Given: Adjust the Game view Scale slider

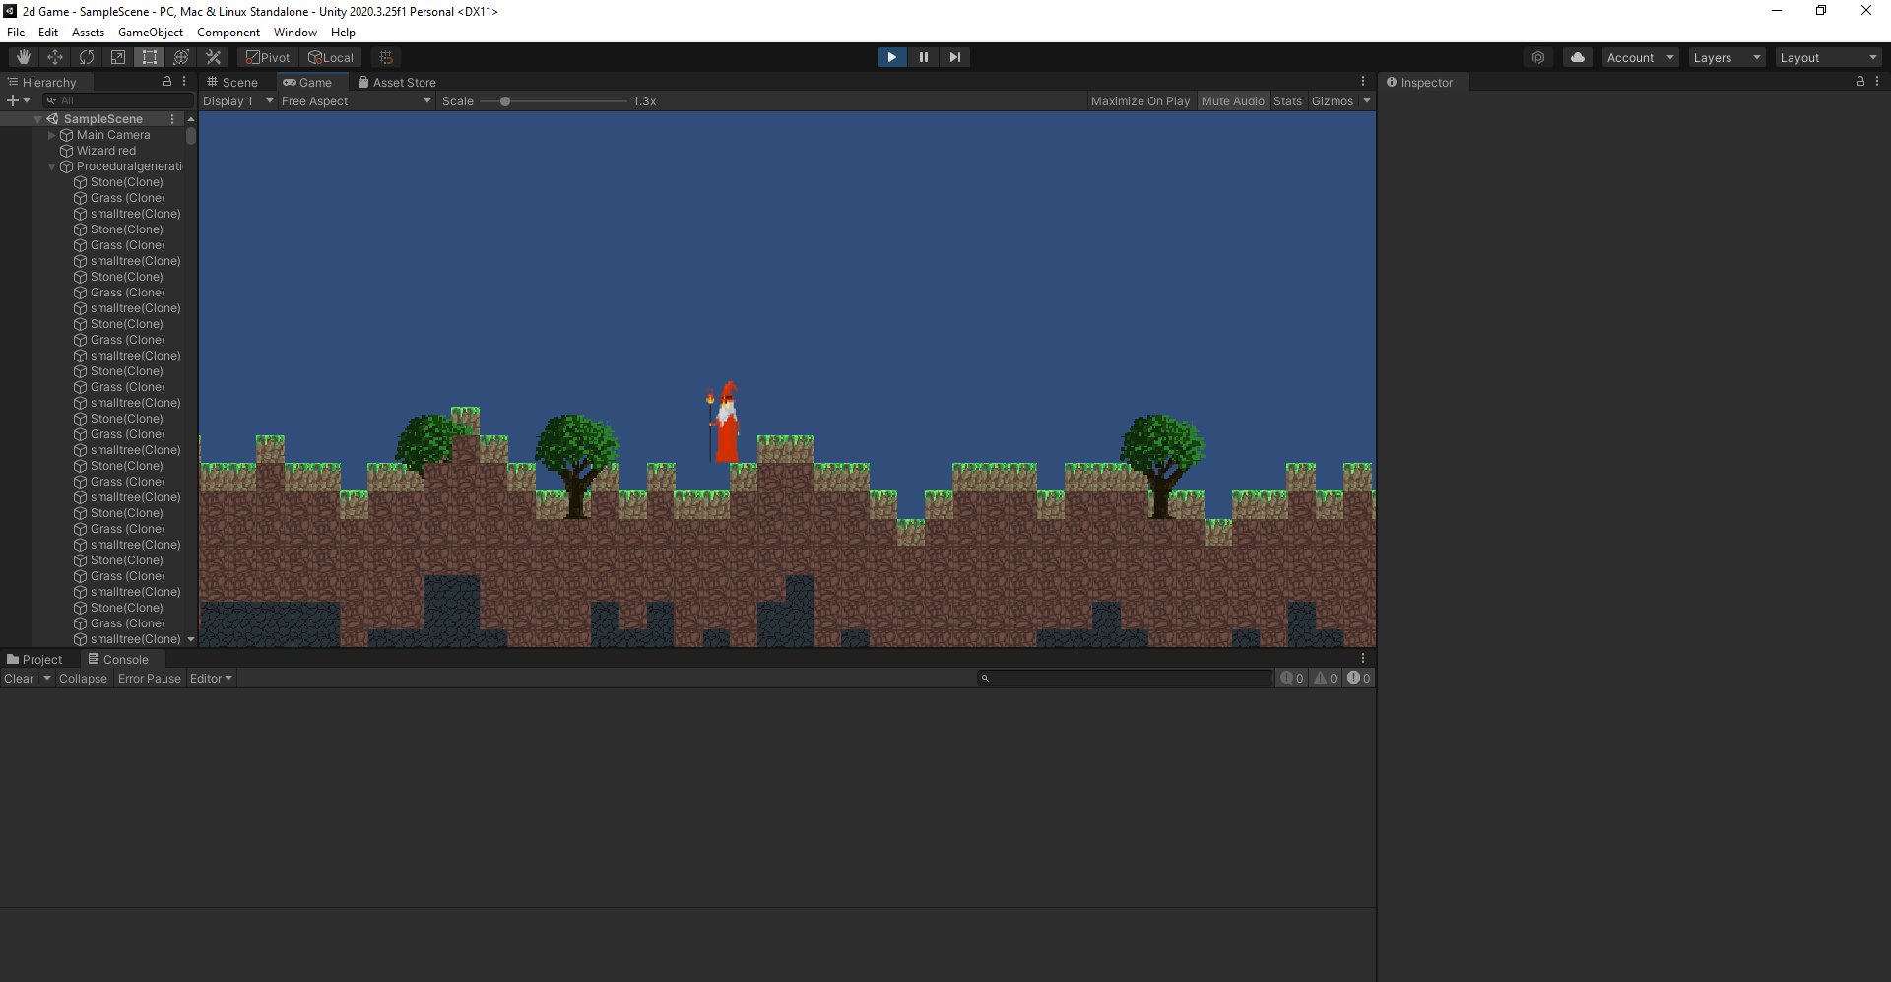Looking at the screenshot, I should 505,101.
